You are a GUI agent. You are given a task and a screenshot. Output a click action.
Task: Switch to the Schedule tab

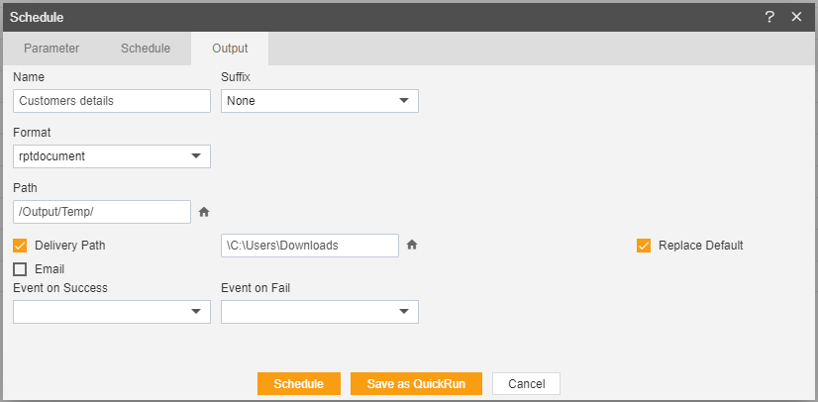146,49
